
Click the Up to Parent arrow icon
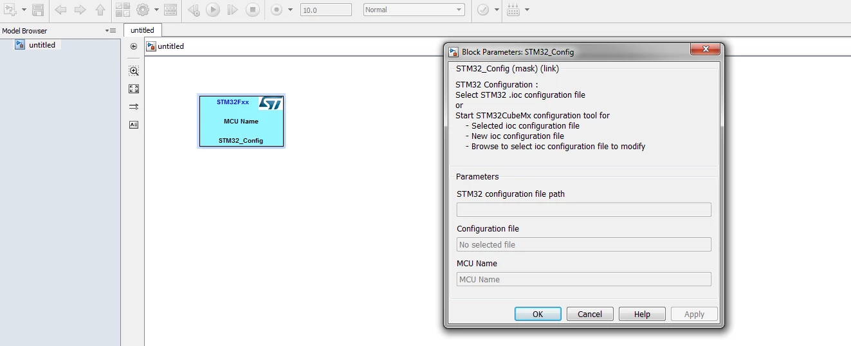pyautogui.click(x=100, y=10)
